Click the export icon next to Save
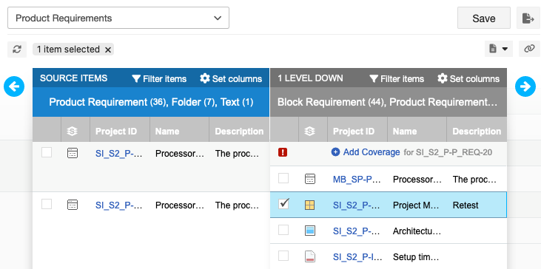The image size is (541, 269). coord(528,18)
